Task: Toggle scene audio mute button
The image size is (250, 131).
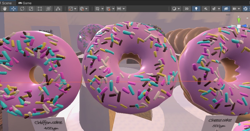Action: tap(206, 9)
